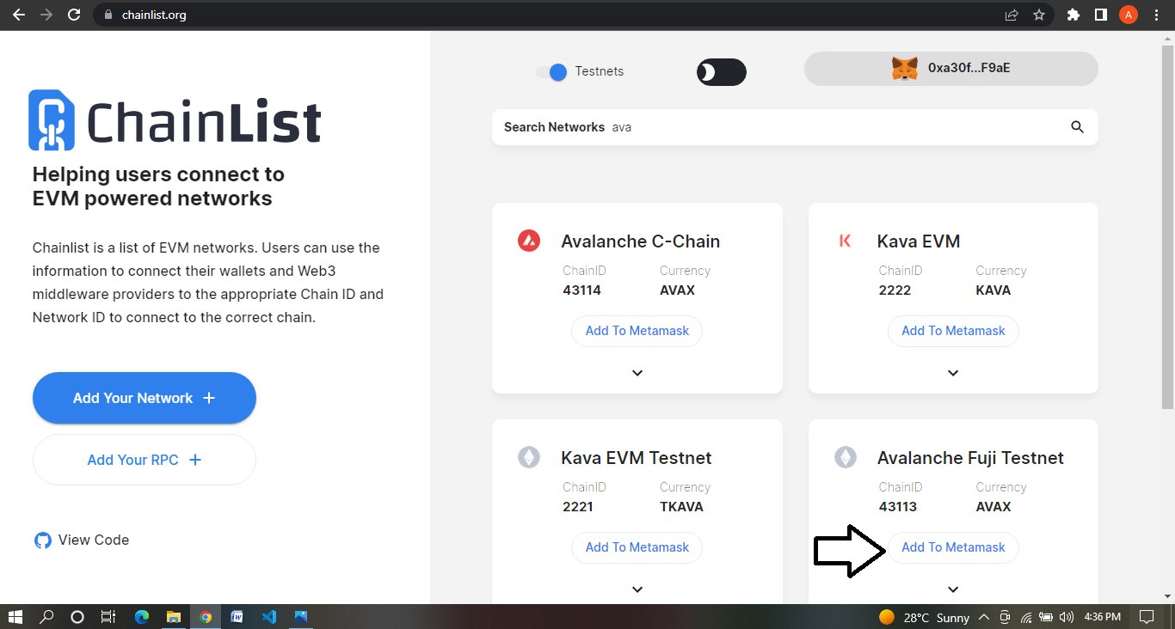Screen dimensions: 1175x629
Task: Add Kava EVM Testnet to Metamask
Action: point(637,547)
